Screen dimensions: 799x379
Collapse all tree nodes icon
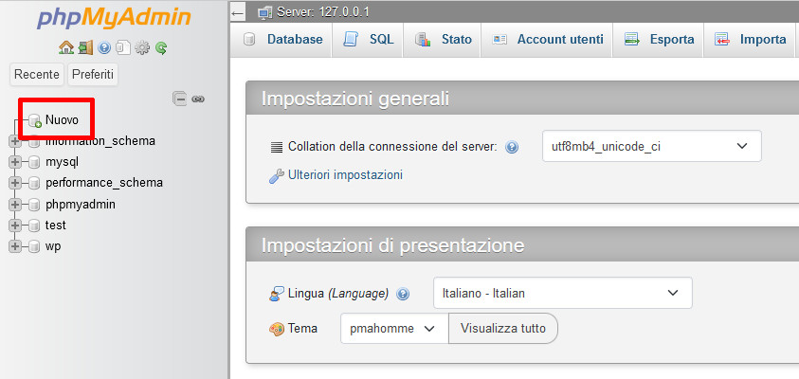(x=179, y=99)
